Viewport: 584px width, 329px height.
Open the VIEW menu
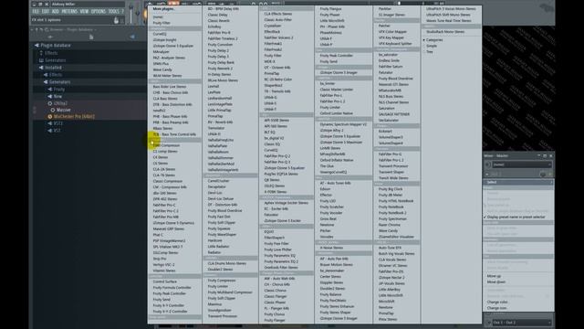tap(84, 12)
